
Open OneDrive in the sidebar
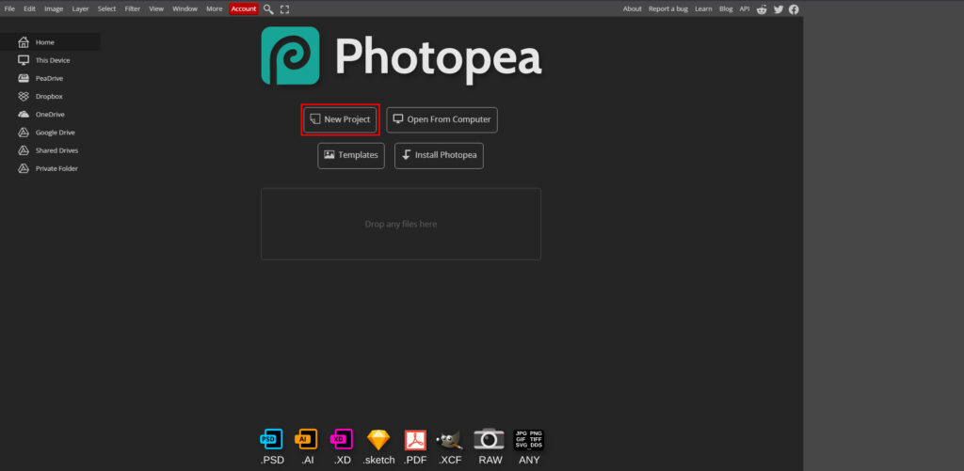[x=51, y=114]
